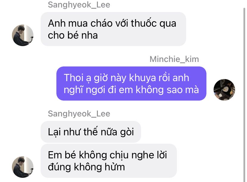247x182 pixels.
Task: Click Sanghyeok_Lee name above "Lại như thế nữa gòi"
Action: [x=79, y=114]
